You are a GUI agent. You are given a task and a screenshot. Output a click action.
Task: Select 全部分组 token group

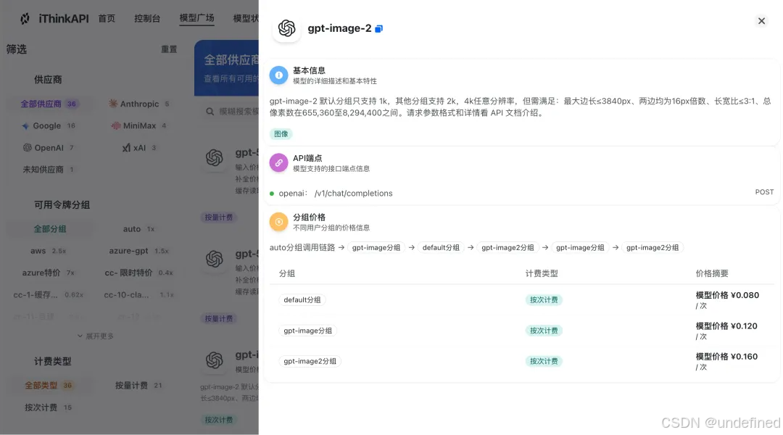[50, 228]
